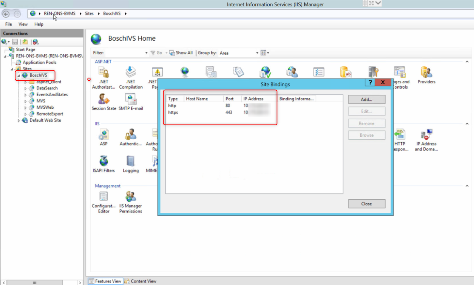Expand the Default Web Site node
Image resolution: width=474 pixels, height=285 pixels.
pyautogui.click(x=19, y=121)
